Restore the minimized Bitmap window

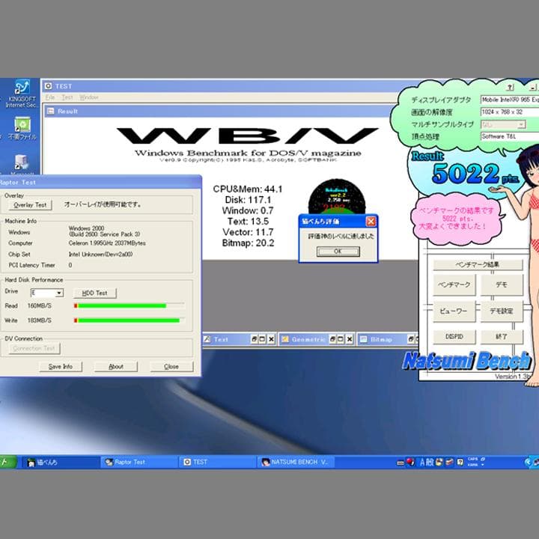pos(411,339)
